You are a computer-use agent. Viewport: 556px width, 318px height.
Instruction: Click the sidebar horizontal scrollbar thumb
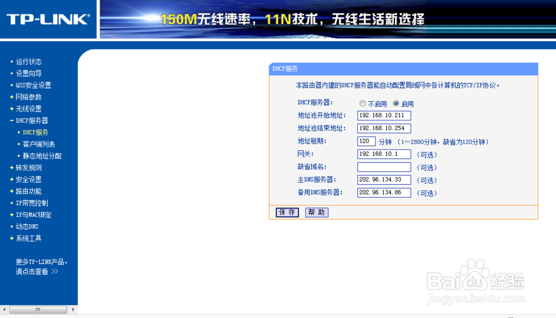(38, 310)
